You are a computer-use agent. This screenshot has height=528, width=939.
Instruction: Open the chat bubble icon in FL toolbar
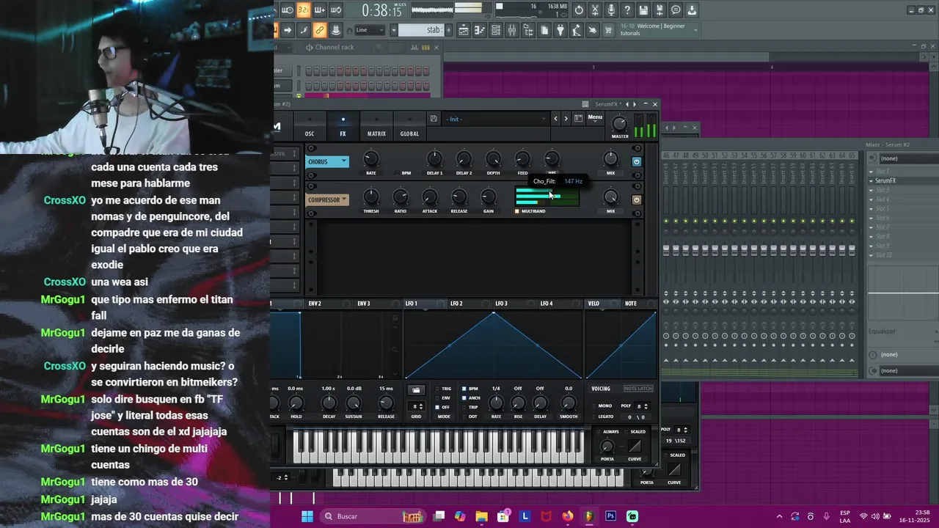pos(676,10)
